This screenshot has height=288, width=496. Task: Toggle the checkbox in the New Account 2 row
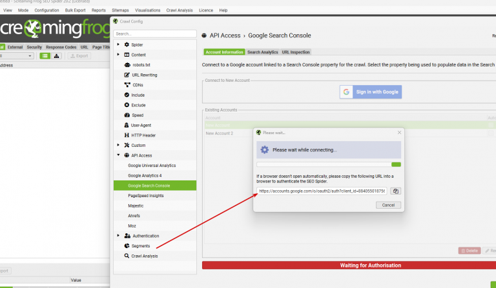491,133
